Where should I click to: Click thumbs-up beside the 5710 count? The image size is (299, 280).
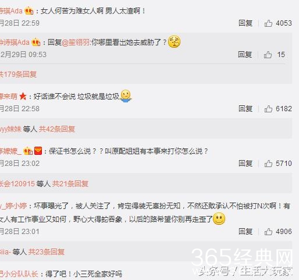[268, 164]
